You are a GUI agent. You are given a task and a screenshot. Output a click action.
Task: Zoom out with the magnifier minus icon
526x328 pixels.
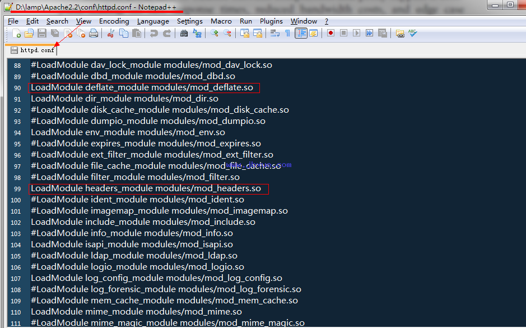click(x=227, y=33)
